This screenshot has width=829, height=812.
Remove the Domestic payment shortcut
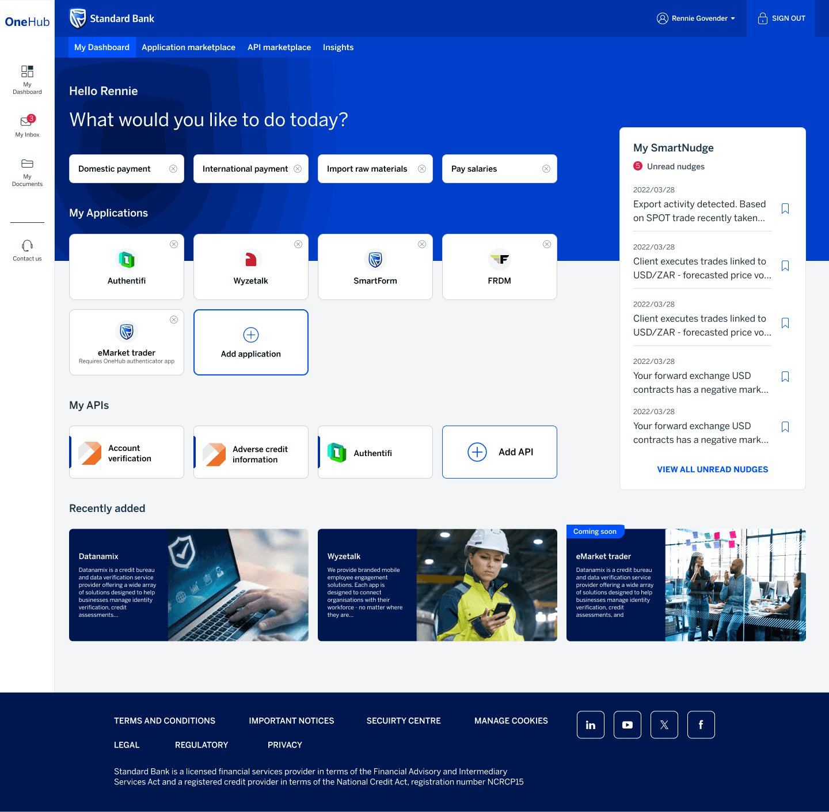coord(173,169)
